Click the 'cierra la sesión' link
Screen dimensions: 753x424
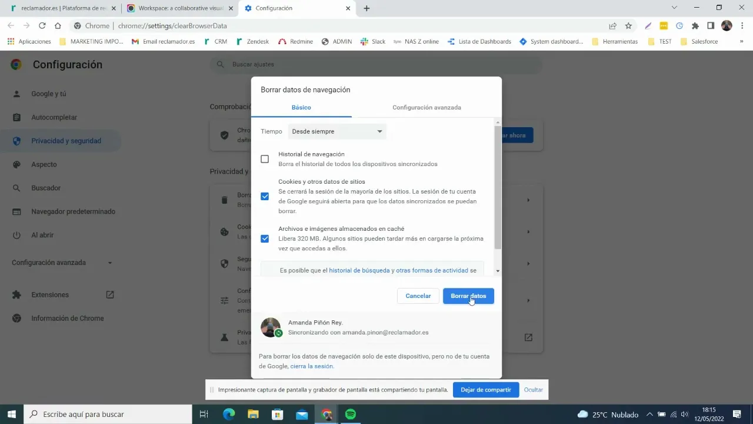(x=312, y=366)
